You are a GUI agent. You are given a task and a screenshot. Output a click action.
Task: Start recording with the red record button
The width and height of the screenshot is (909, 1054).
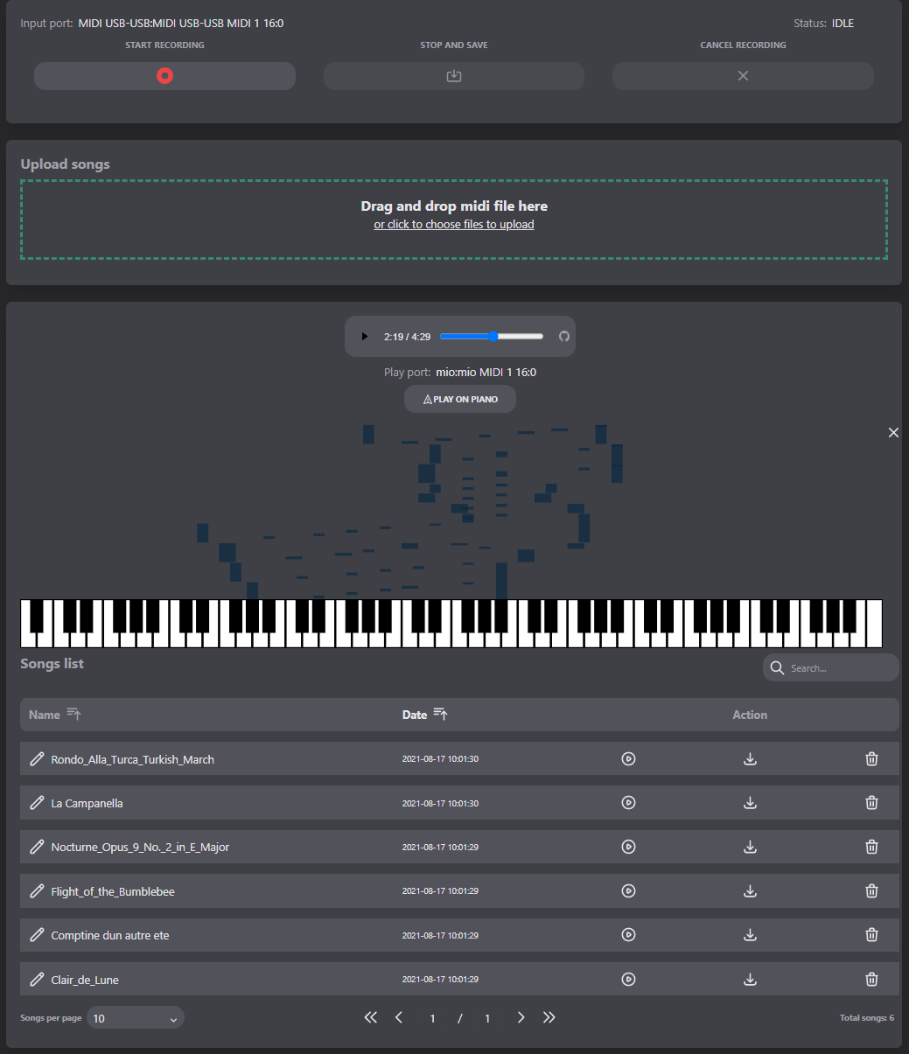coord(164,76)
